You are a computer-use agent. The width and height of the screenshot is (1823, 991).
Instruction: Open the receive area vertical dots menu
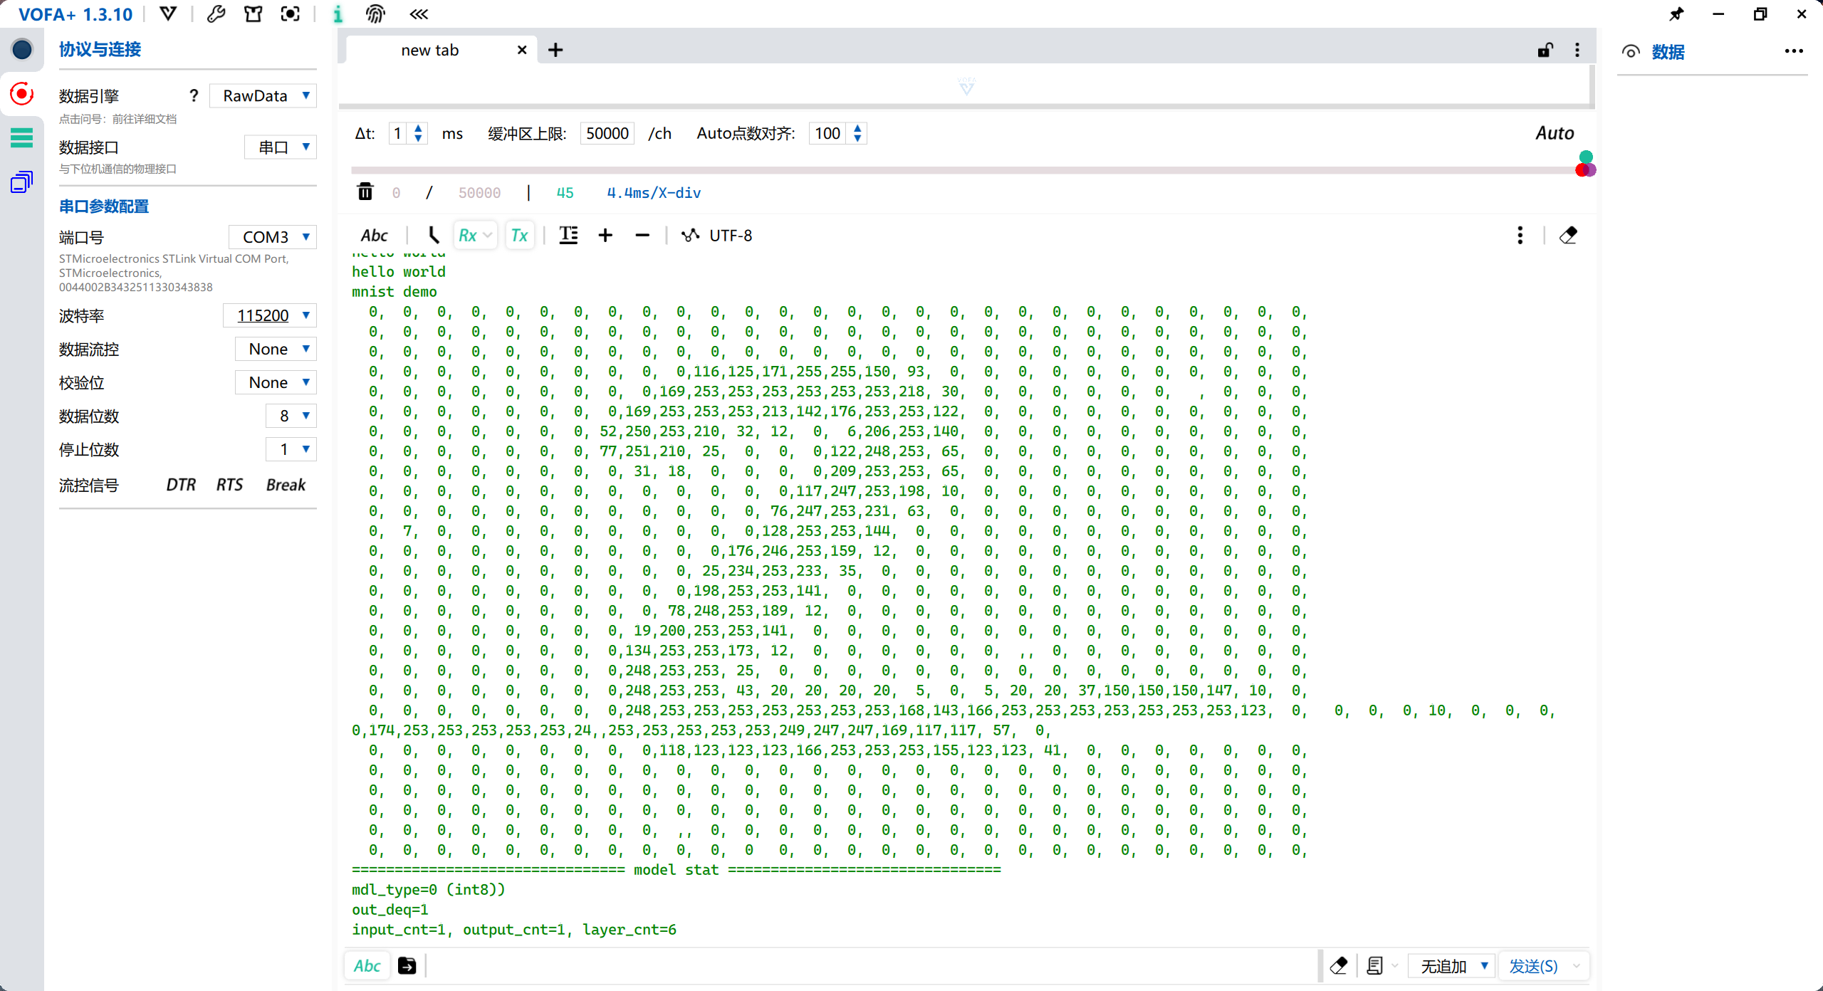coord(1520,236)
